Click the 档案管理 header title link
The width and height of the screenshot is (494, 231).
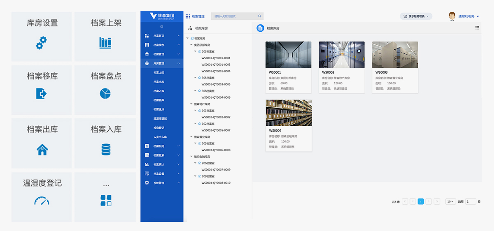click(198, 16)
